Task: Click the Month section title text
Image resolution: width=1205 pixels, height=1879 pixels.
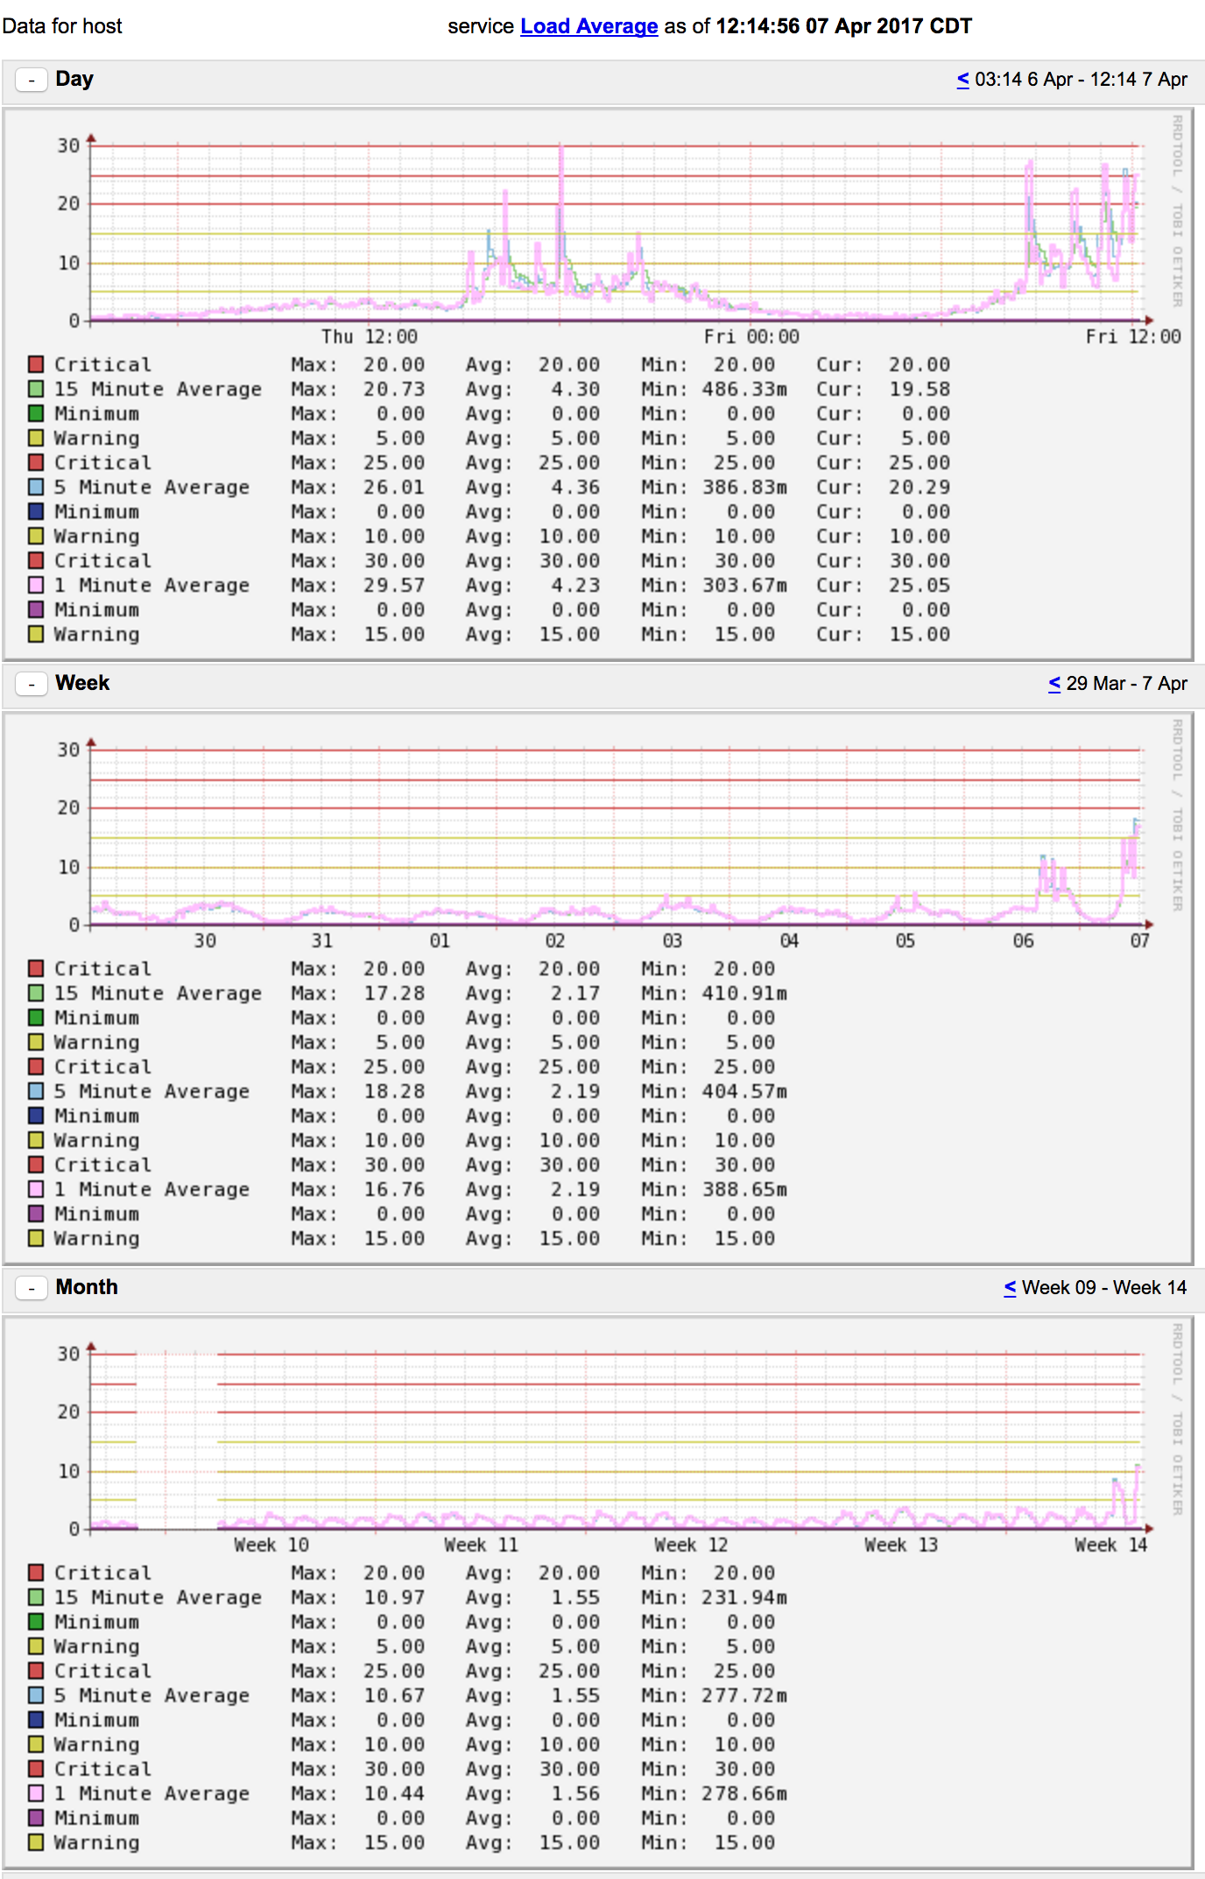Action: click(87, 1287)
